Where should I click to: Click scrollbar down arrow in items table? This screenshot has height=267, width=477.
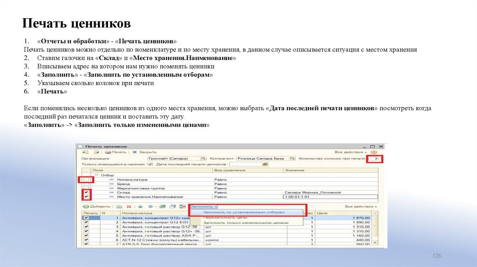click(x=375, y=243)
